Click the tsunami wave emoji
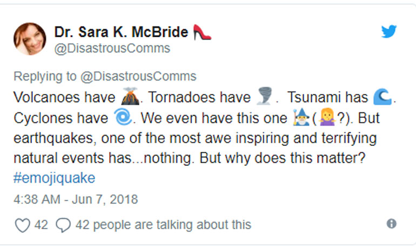Image resolution: width=416 pixels, height=248 pixels. (x=381, y=98)
